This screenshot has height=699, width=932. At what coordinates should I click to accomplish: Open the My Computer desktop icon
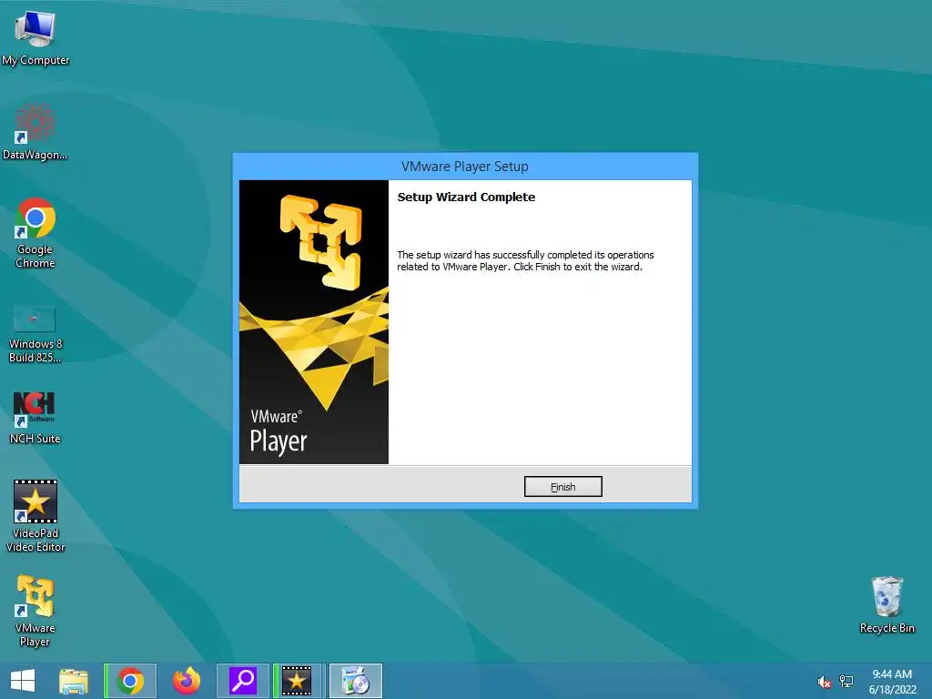click(x=35, y=38)
